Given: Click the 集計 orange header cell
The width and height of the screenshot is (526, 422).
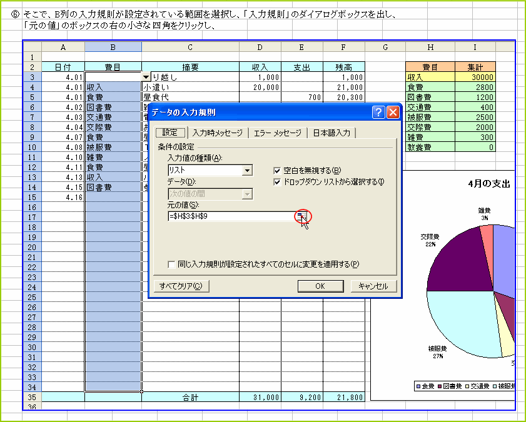Looking at the screenshot, I should point(475,67).
